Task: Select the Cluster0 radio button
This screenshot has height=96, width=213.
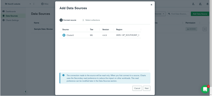Action: (64, 35)
